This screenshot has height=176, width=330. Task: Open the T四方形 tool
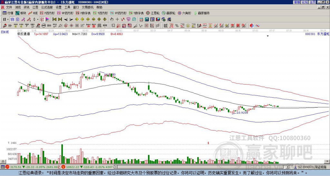[x=101, y=13]
